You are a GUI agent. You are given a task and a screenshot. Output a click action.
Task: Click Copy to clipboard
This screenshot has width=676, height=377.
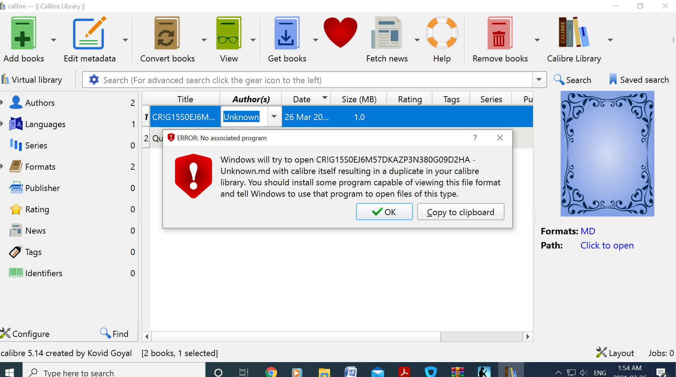(x=460, y=212)
